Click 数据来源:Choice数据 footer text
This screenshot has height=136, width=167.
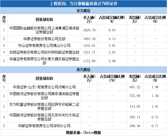(83, 133)
